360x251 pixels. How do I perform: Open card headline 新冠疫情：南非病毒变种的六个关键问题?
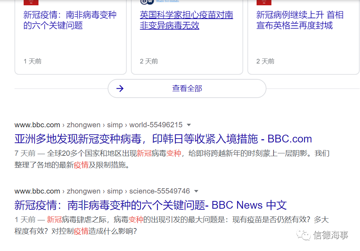[x=70, y=20]
